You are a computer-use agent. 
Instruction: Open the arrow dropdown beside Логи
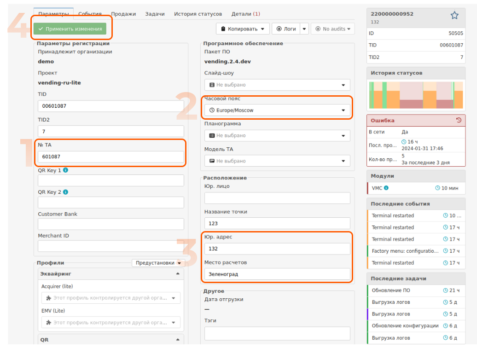[304, 29]
